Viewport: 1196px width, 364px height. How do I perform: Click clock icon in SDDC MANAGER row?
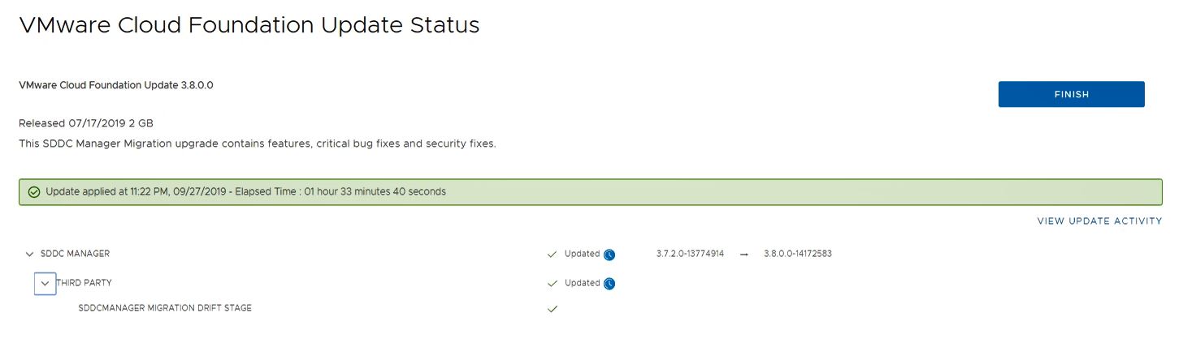[609, 255]
